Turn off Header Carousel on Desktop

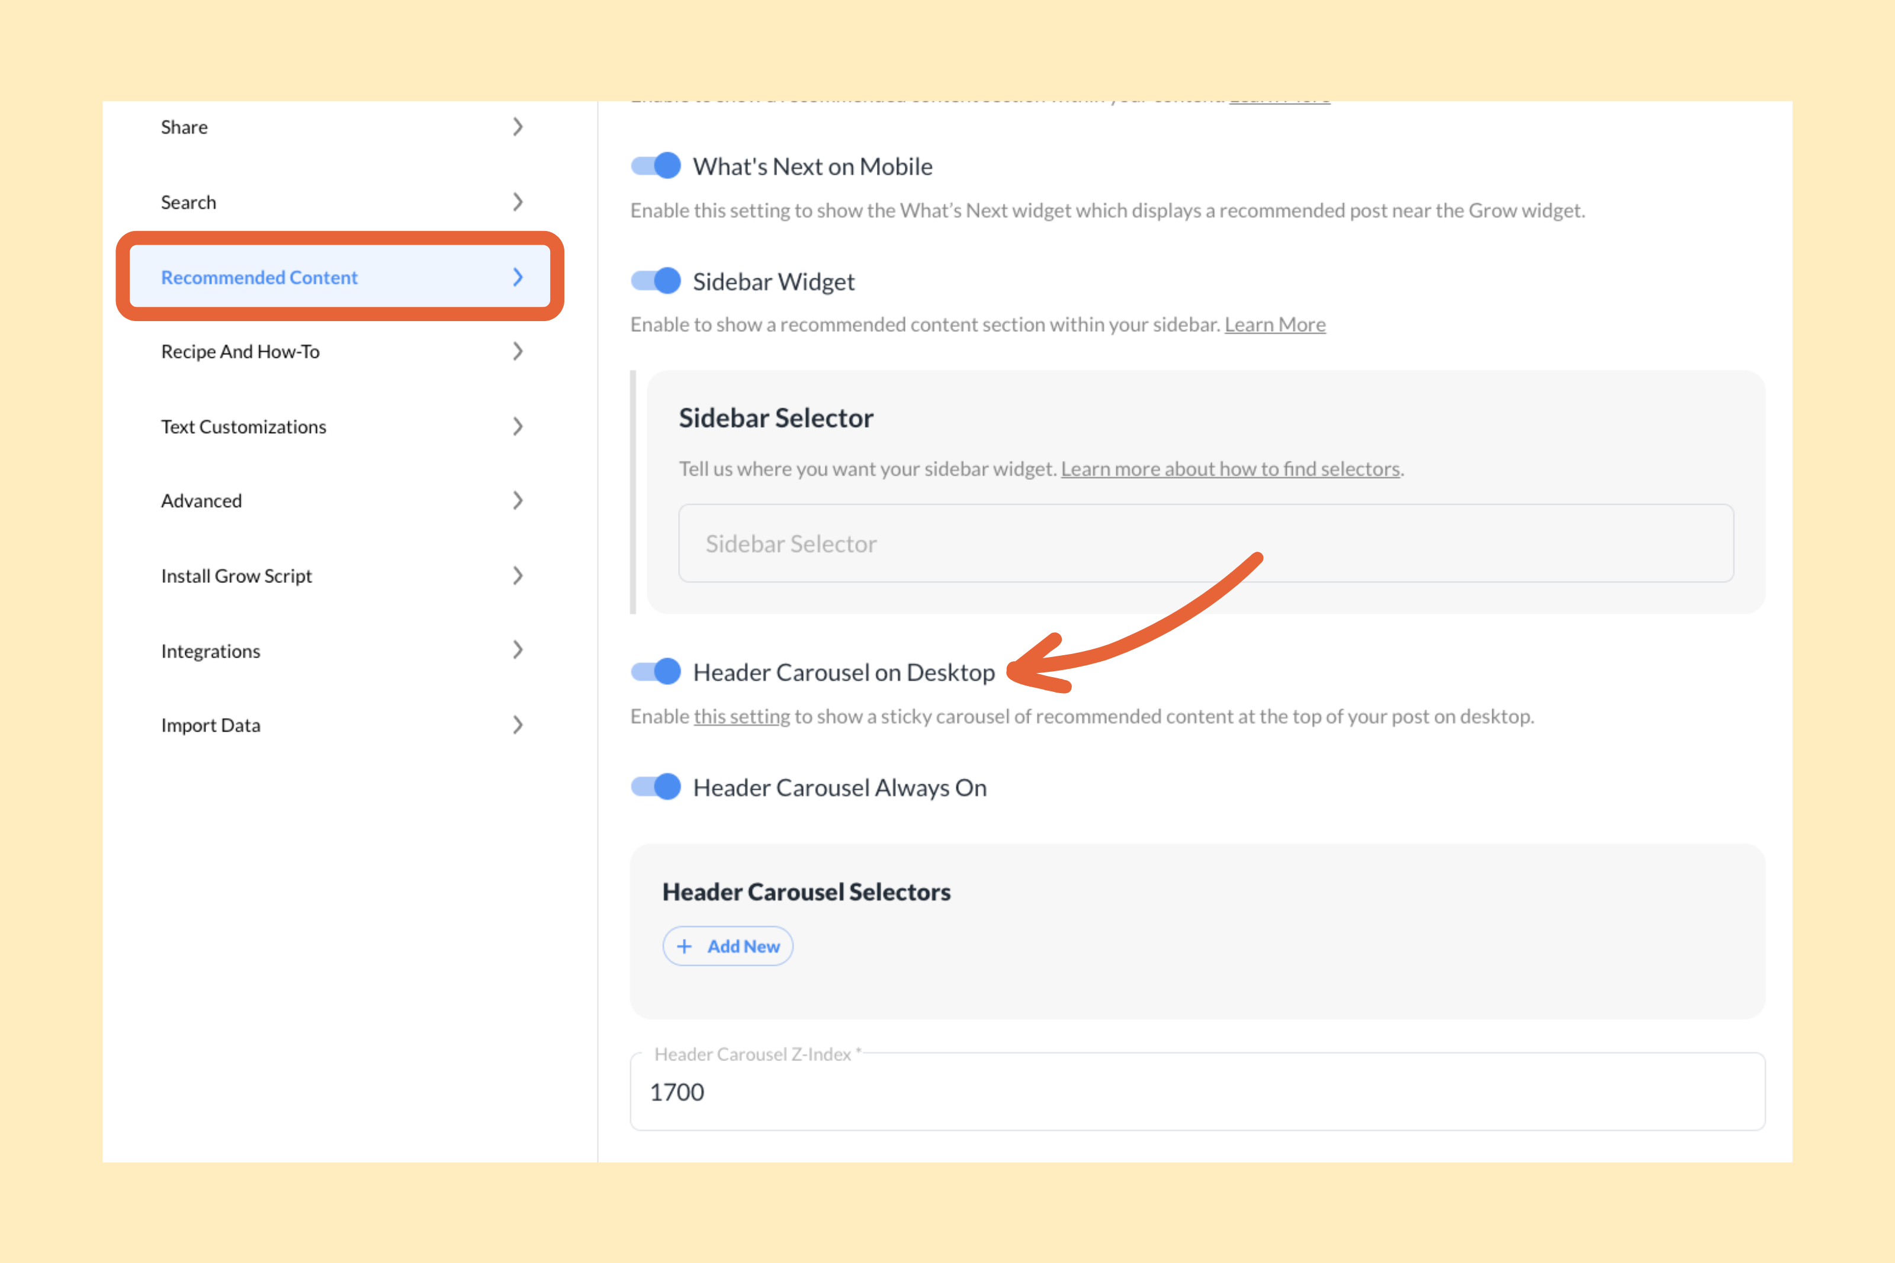[x=656, y=671]
